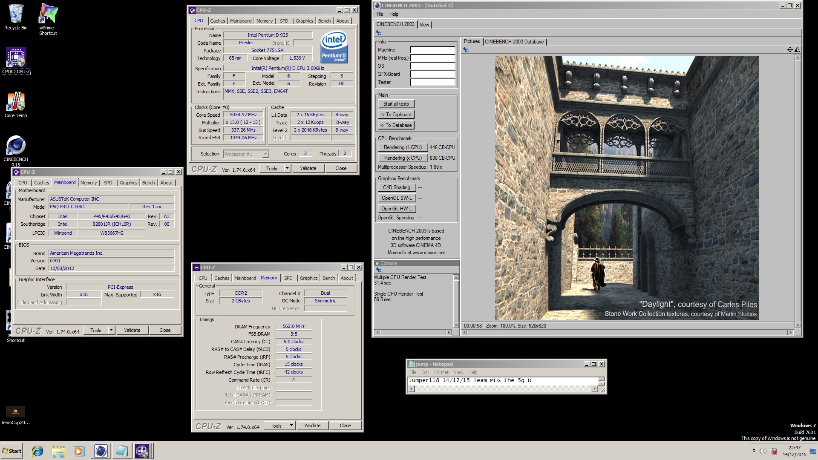Click the Start button
Viewport: 818px width, 460px height.
tap(12, 451)
